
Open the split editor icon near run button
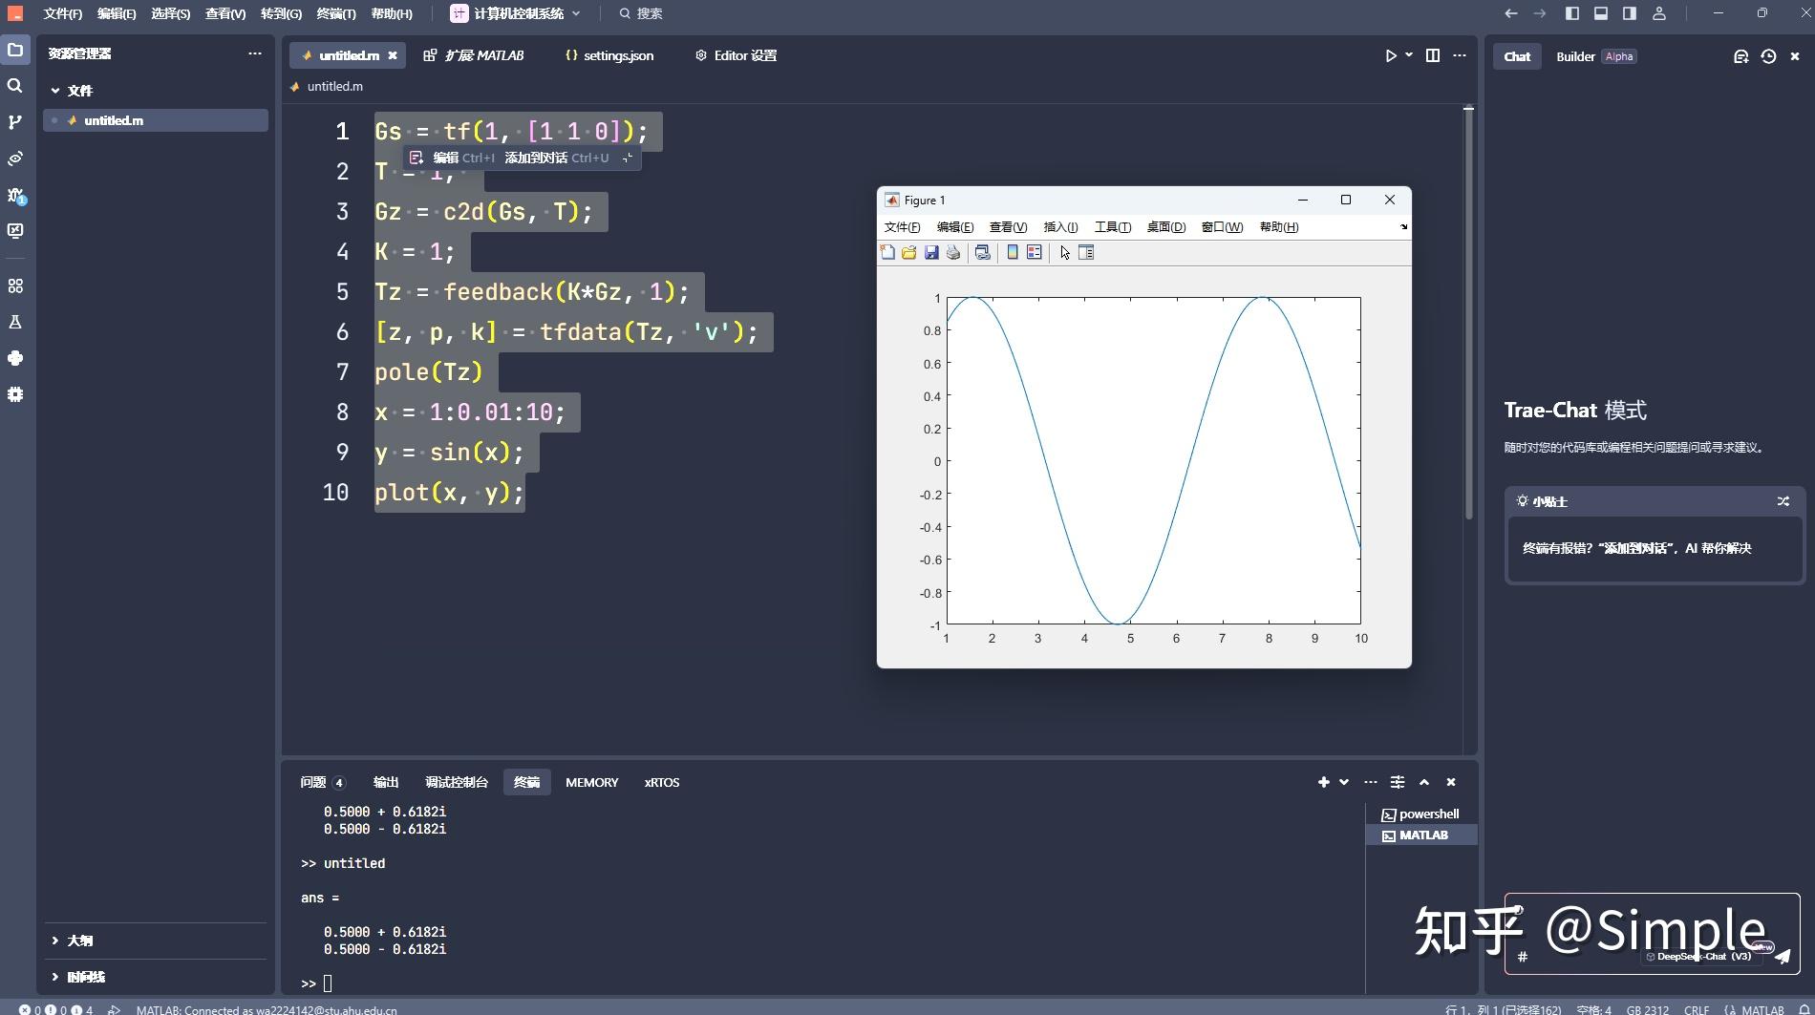(x=1432, y=55)
